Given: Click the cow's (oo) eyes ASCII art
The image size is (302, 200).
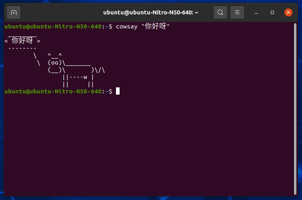Looking at the screenshot, I should tap(55, 63).
